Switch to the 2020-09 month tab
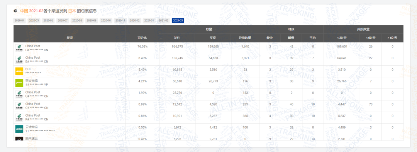This screenshot has height=152, width=417. 92,20
